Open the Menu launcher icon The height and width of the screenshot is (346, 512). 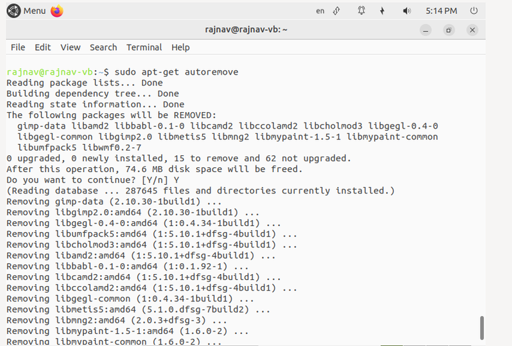(14, 11)
